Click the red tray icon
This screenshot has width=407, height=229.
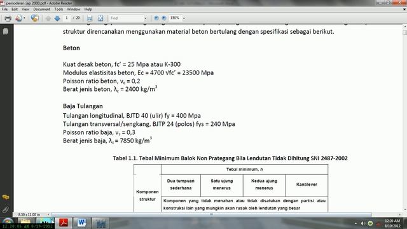pos(378,223)
